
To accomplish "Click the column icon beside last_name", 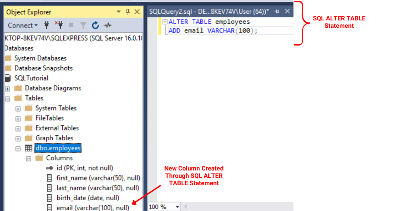I will pyautogui.click(x=50, y=188).
